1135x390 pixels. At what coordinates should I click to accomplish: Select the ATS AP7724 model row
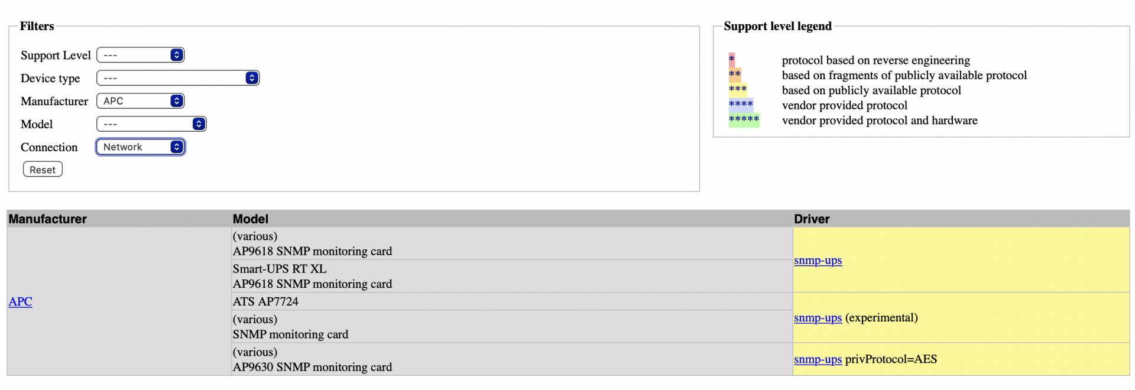point(512,301)
